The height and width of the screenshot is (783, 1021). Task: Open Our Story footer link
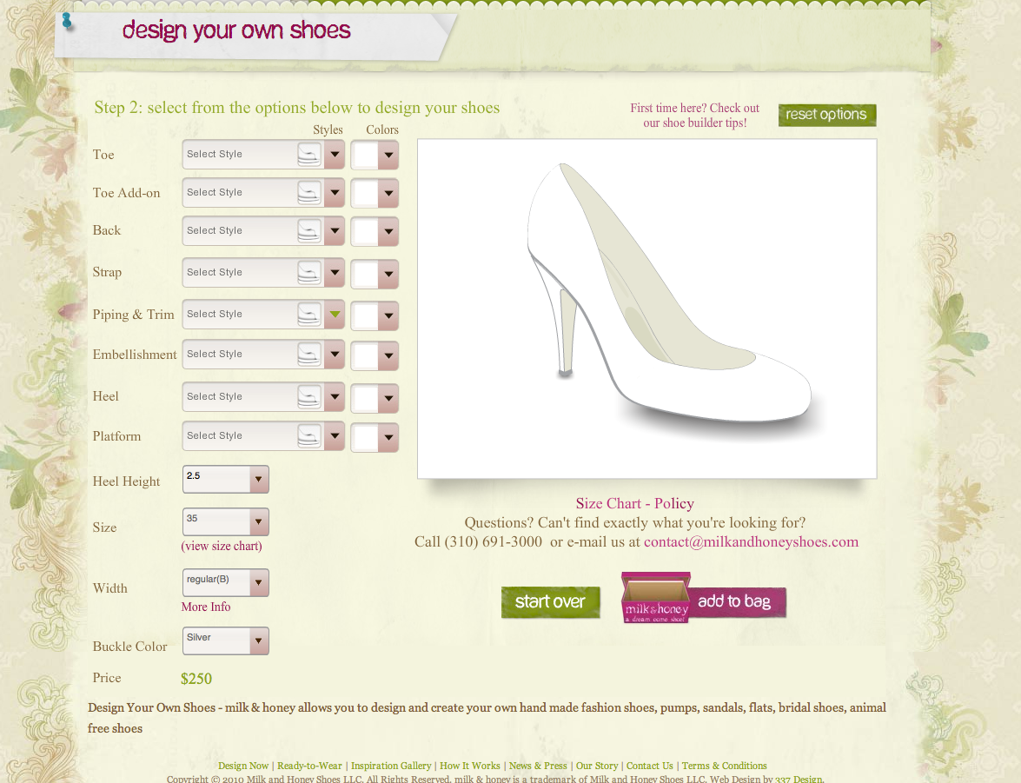596,766
